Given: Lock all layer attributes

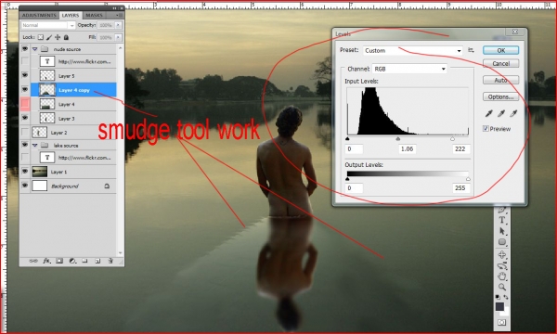Looking at the screenshot, I should point(66,37).
